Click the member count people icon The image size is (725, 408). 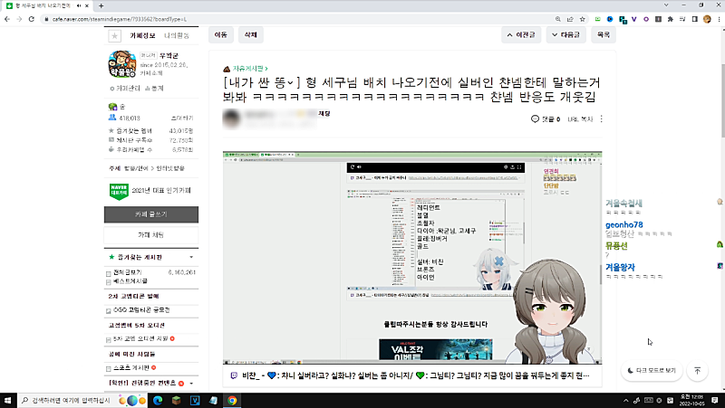click(x=111, y=118)
